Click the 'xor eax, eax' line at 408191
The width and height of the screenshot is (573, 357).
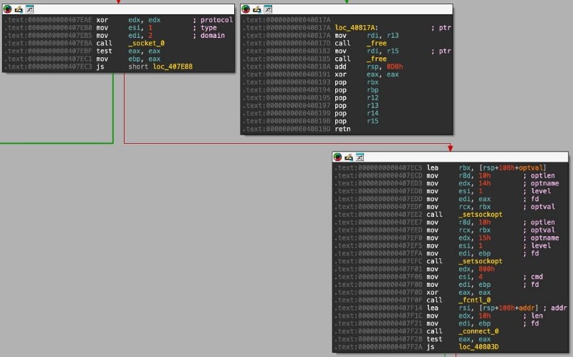(x=347, y=74)
